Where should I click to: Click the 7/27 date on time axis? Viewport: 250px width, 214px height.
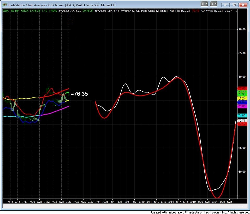(x=69, y=202)
